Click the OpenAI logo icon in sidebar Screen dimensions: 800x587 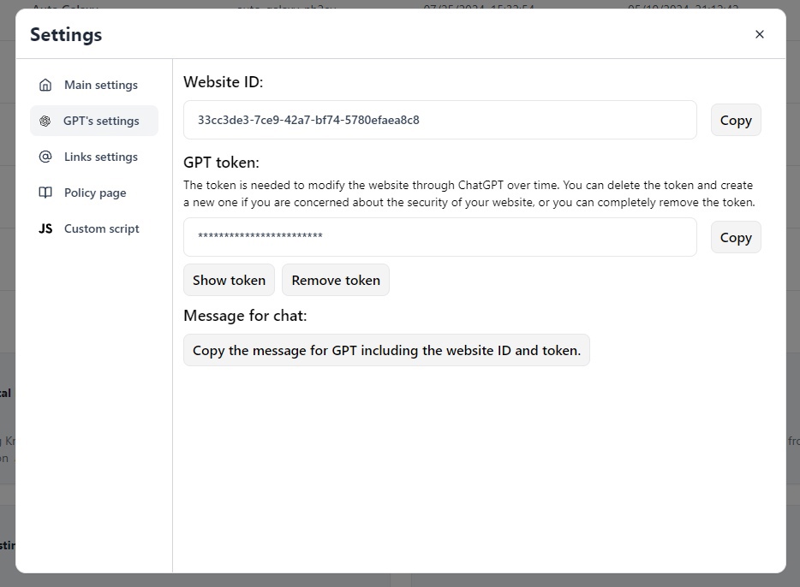point(45,121)
